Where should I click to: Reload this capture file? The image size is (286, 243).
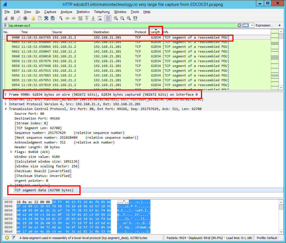(53, 18)
